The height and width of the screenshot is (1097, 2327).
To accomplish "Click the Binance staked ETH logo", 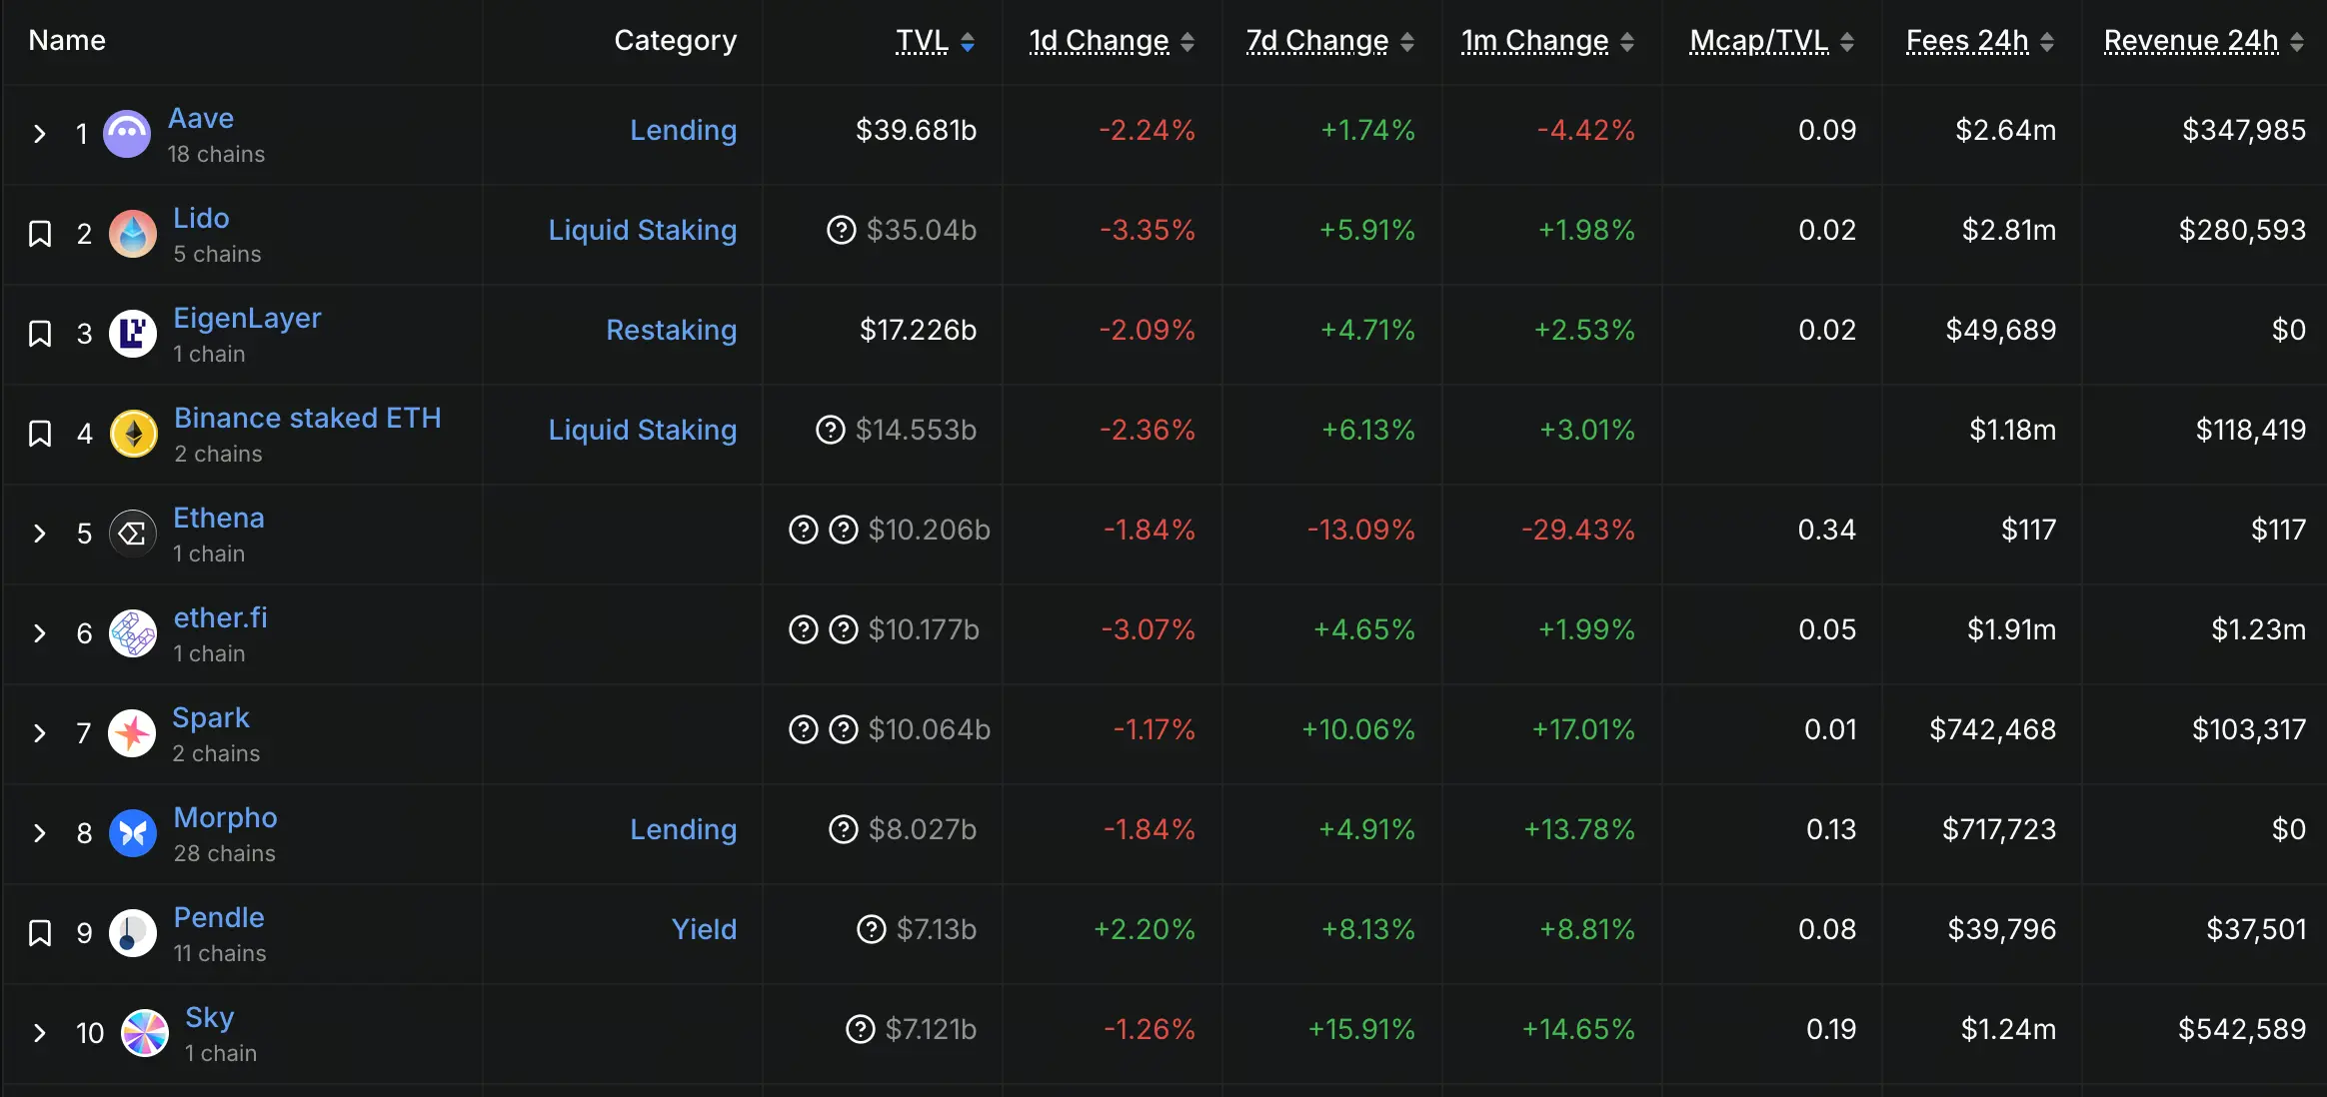I will coord(133,434).
